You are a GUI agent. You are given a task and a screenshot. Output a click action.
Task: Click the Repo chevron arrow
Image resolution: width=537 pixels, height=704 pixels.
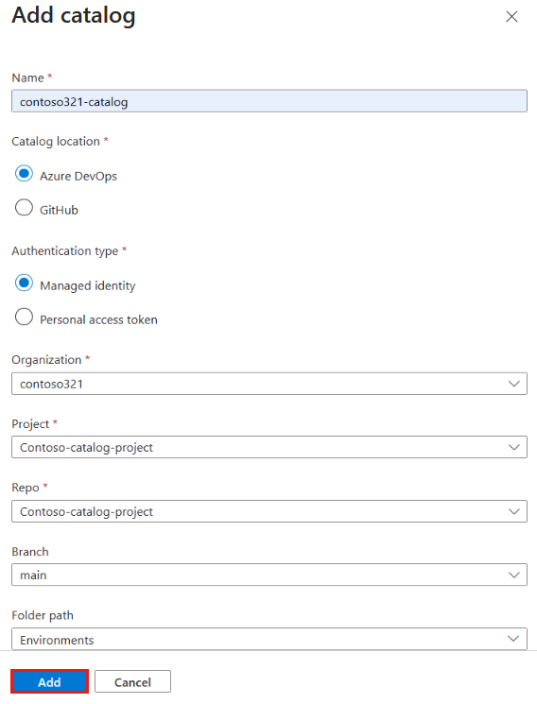click(x=513, y=511)
